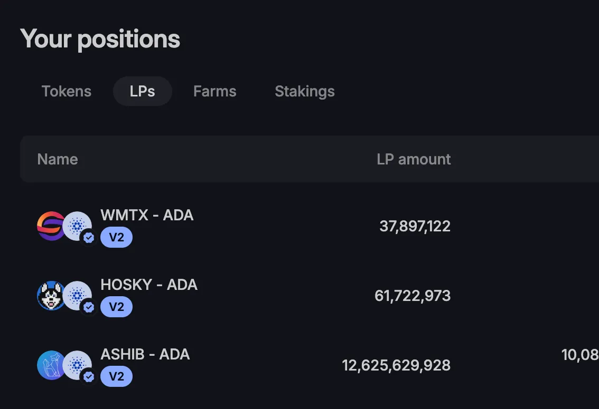Switch to the Stakings tab
This screenshot has height=409, width=599.
(304, 91)
